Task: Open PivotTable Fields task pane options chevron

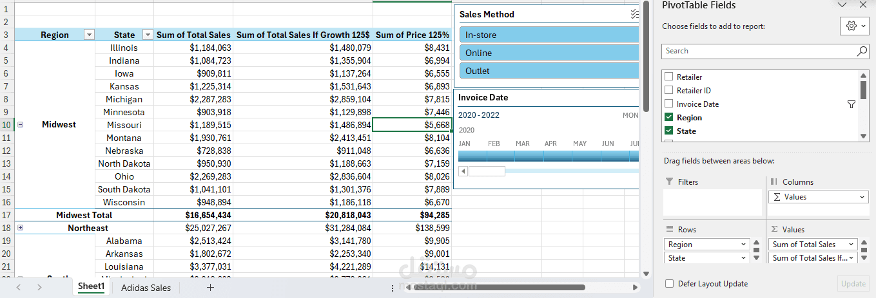Action: coord(842,5)
